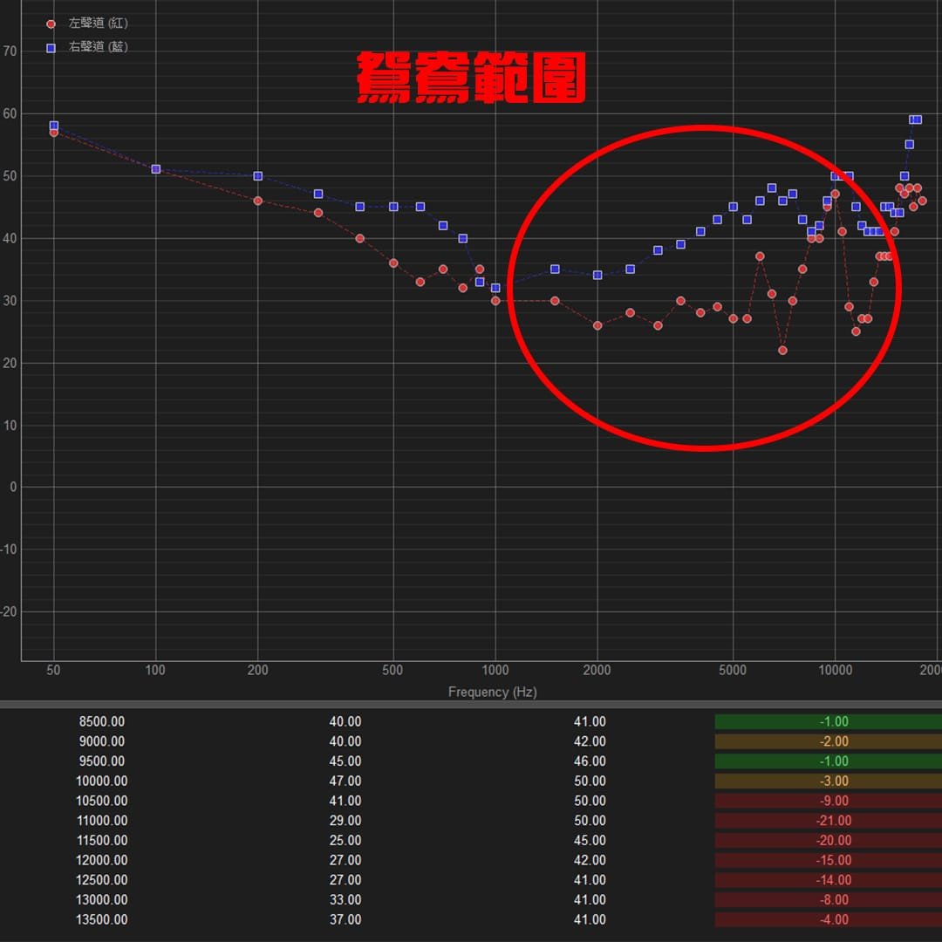Screen dimensions: 942x942
Task: Click the divider bar between chart and table
Action: (x=471, y=703)
